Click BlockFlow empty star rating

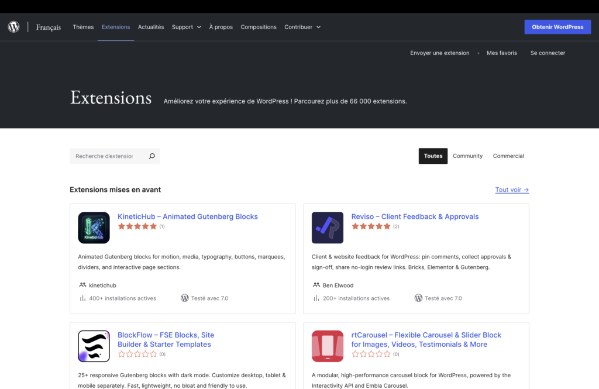pos(137,354)
